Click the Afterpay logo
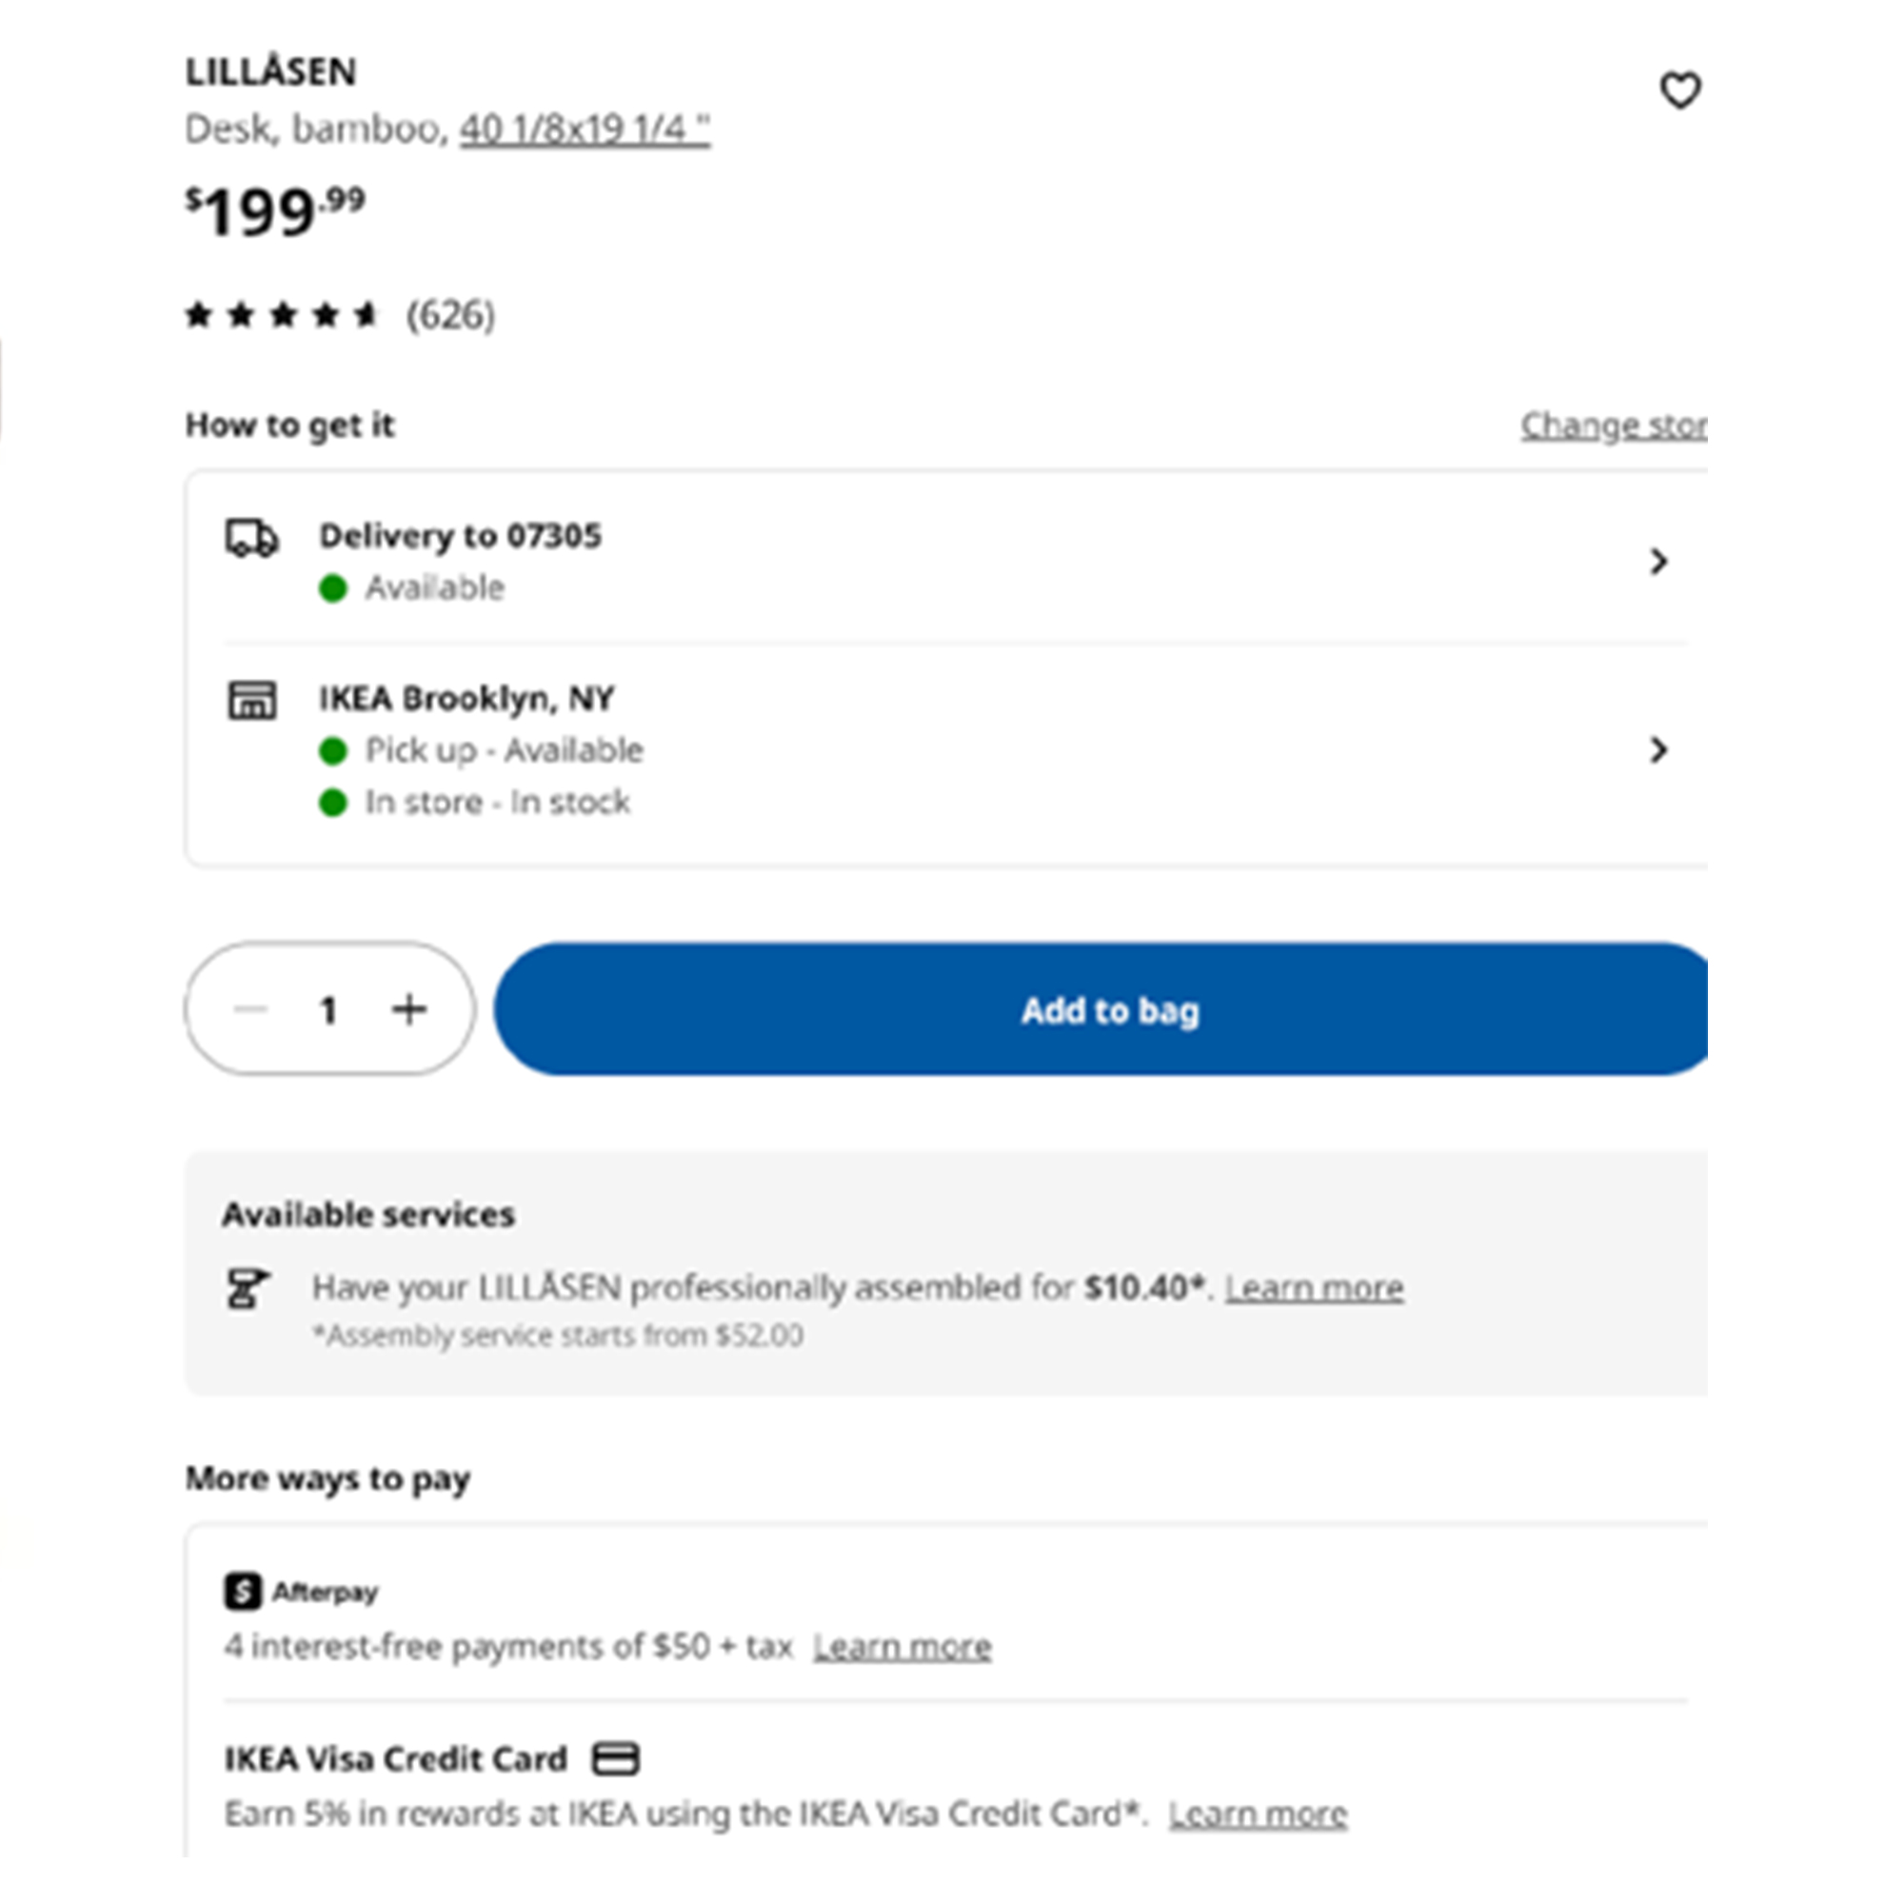The image size is (1904, 1904). pos(301,1592)
